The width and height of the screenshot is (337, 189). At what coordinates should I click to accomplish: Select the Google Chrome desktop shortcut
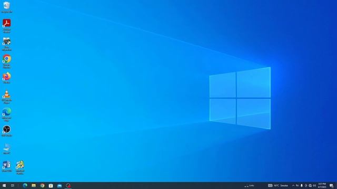point(7,61)
